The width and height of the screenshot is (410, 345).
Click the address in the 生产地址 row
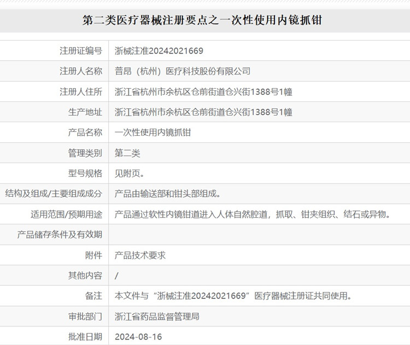(x=203, y=112)
